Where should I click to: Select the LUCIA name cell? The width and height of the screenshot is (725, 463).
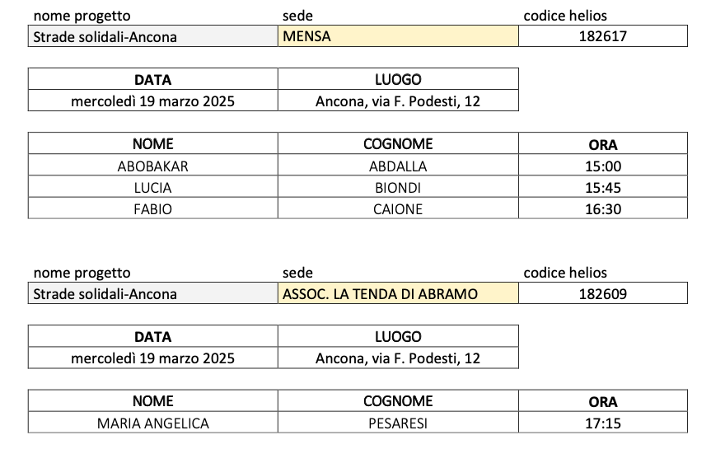tap(152, 187)
